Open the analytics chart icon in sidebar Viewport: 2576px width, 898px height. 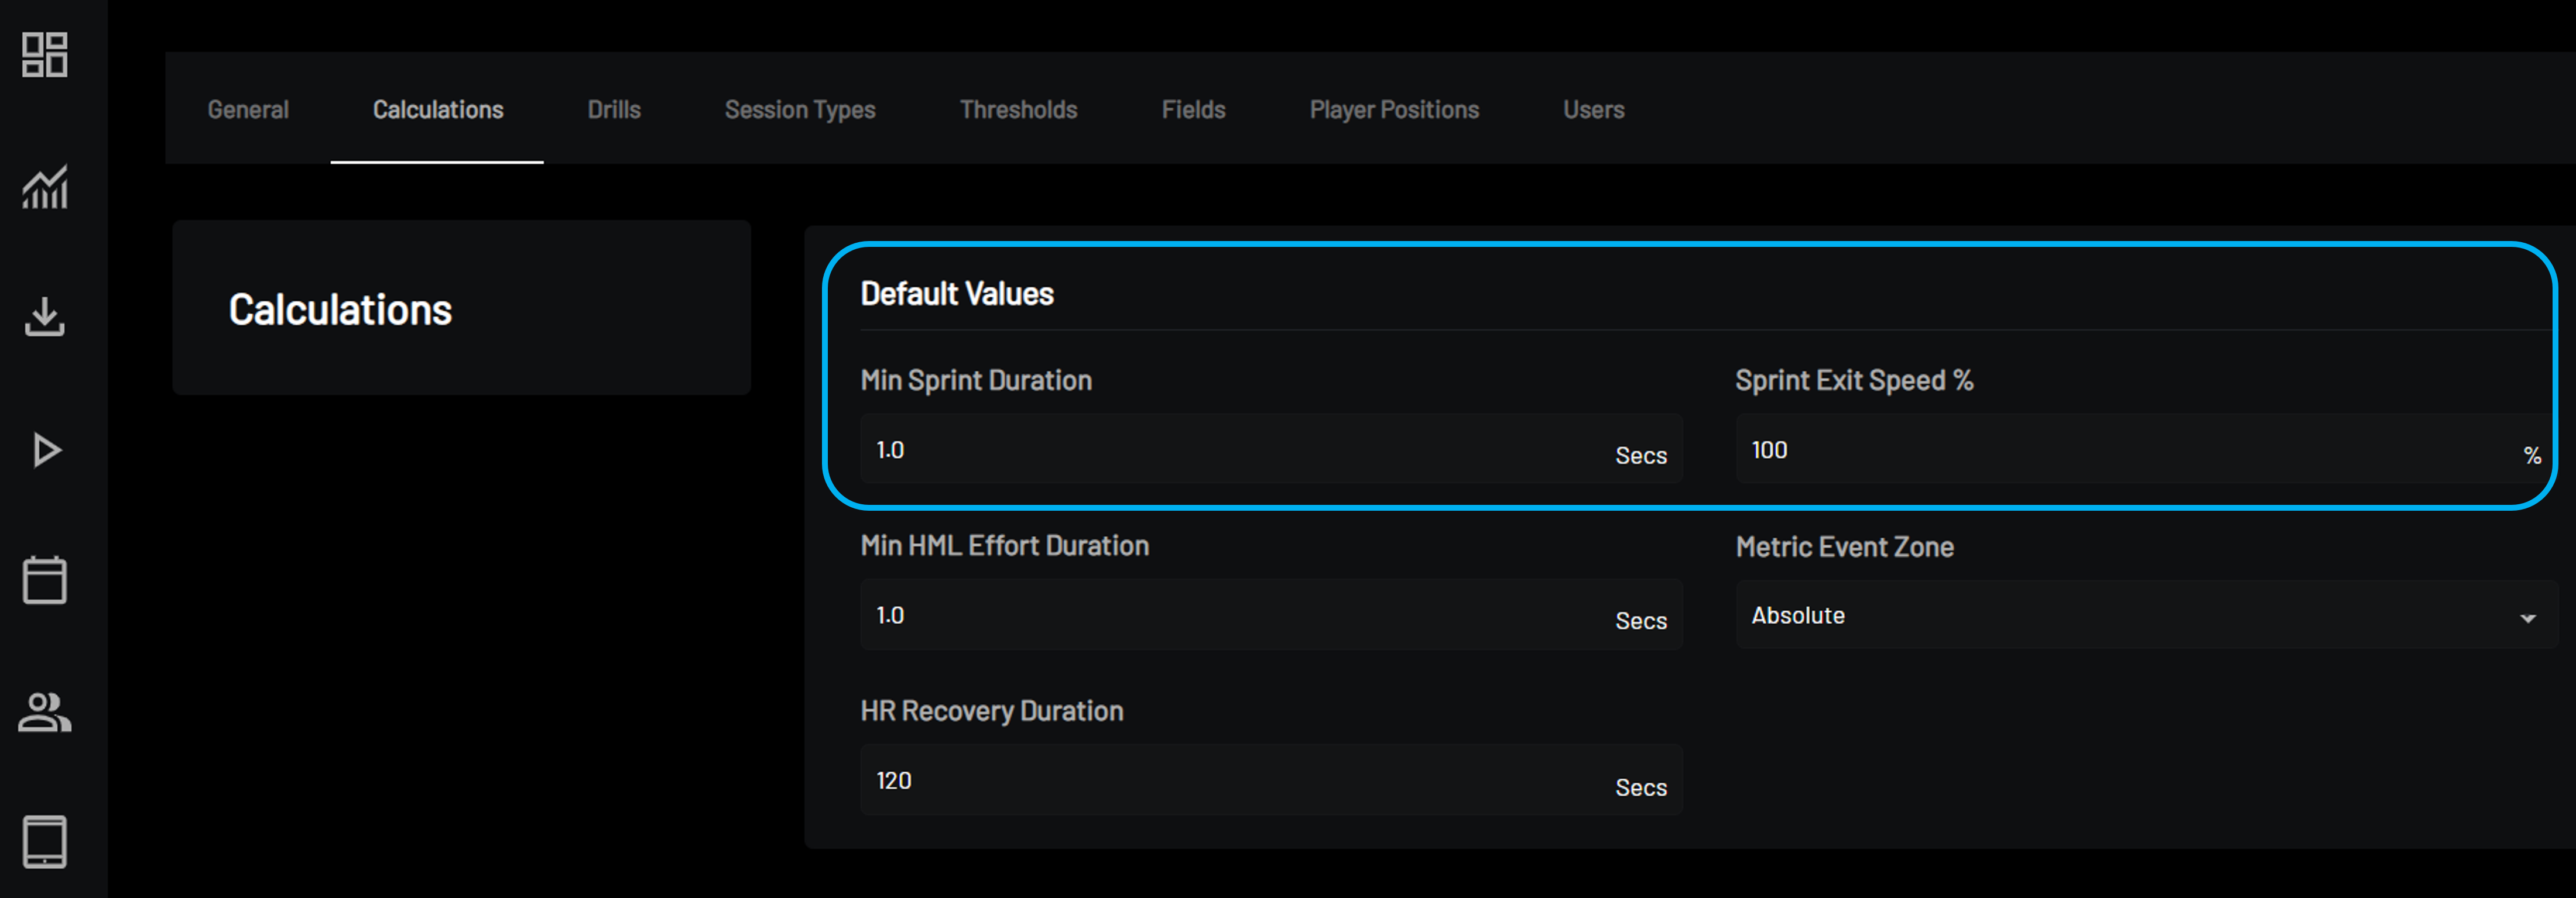tap(45, 187)
